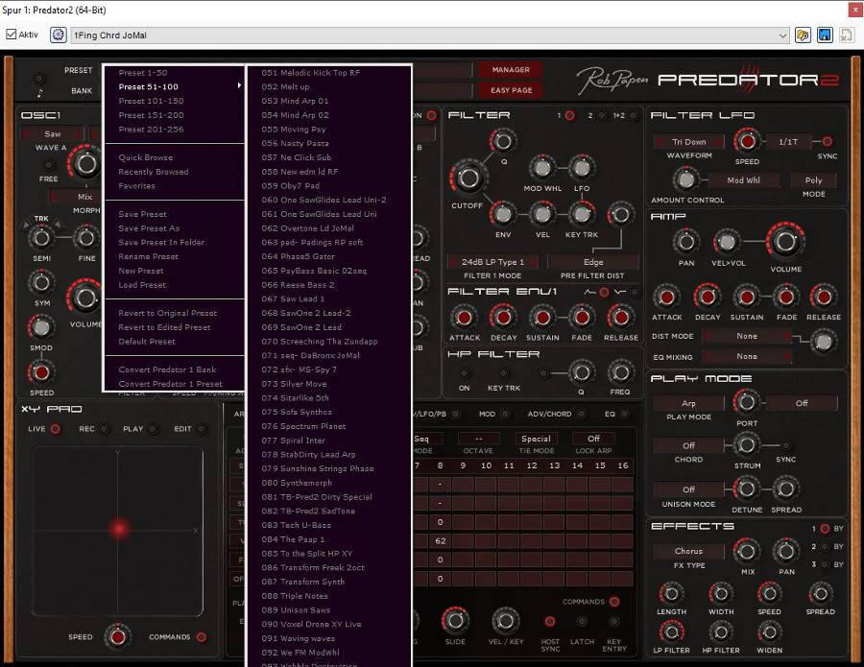Open the UNISON MODE Off selector
This screenshot has width=864, height=667.
point(688,489)
